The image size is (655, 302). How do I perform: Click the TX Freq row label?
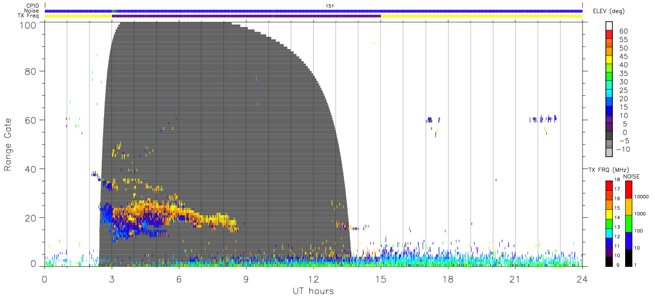click(x=29, y=16)
